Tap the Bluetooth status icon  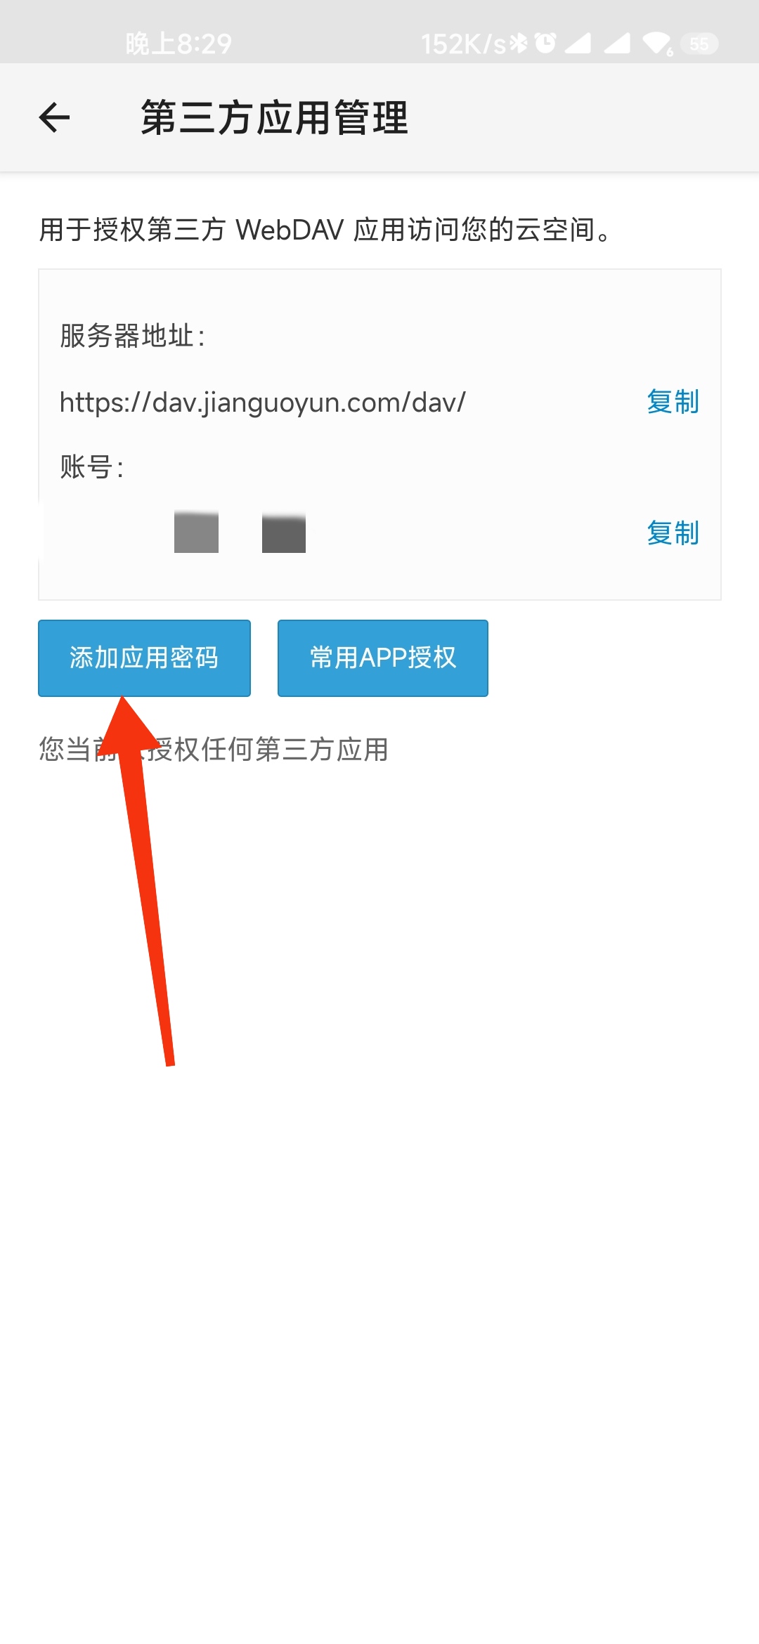(x=519, y=44)
